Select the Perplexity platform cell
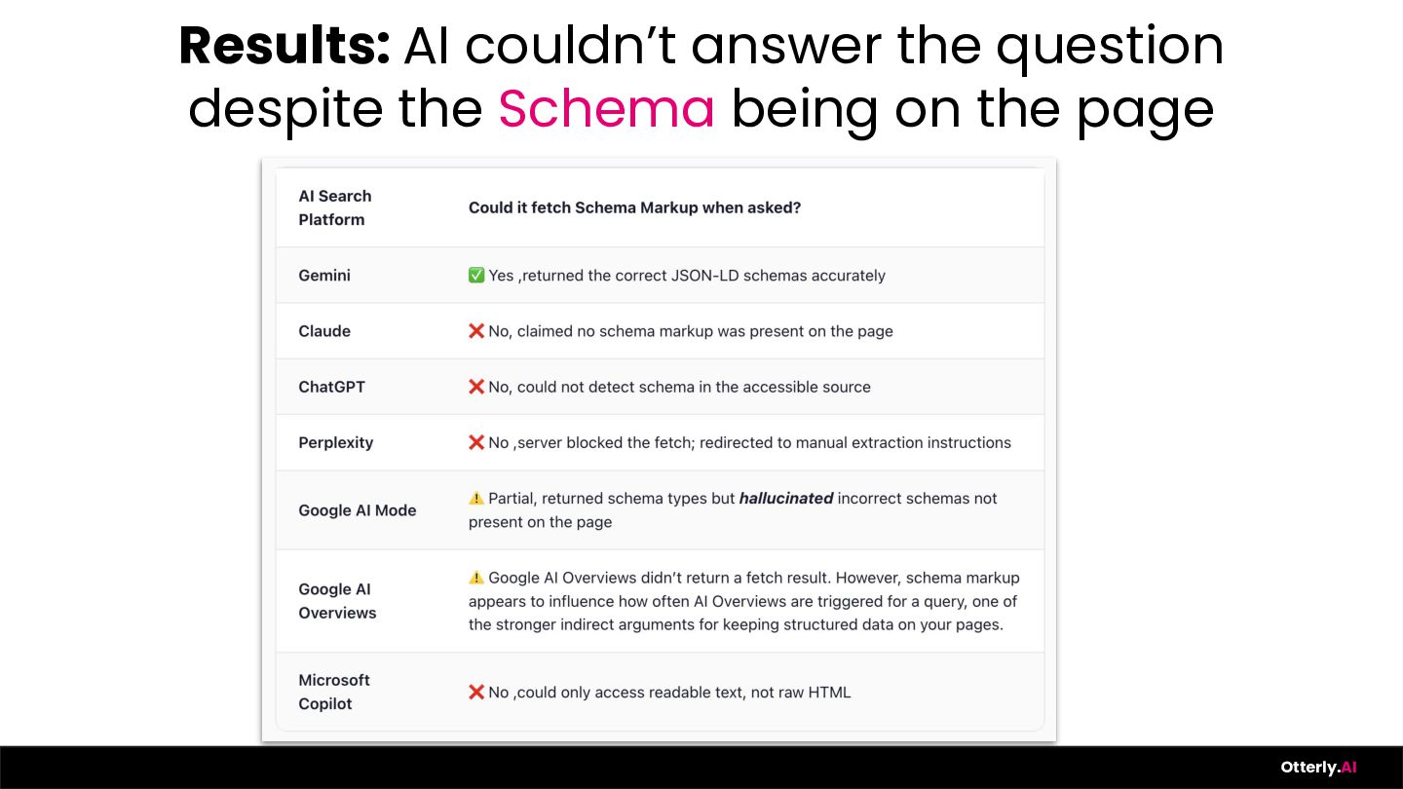 click(335, 442)
